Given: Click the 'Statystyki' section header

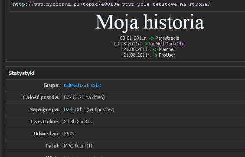Looking at the screenshot, I should [22, 73].
